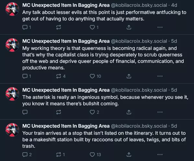The image size is (194, 161).
Task: Open the @kobilacroix.bsky.social handle on train post
Action: coord(139,126)
